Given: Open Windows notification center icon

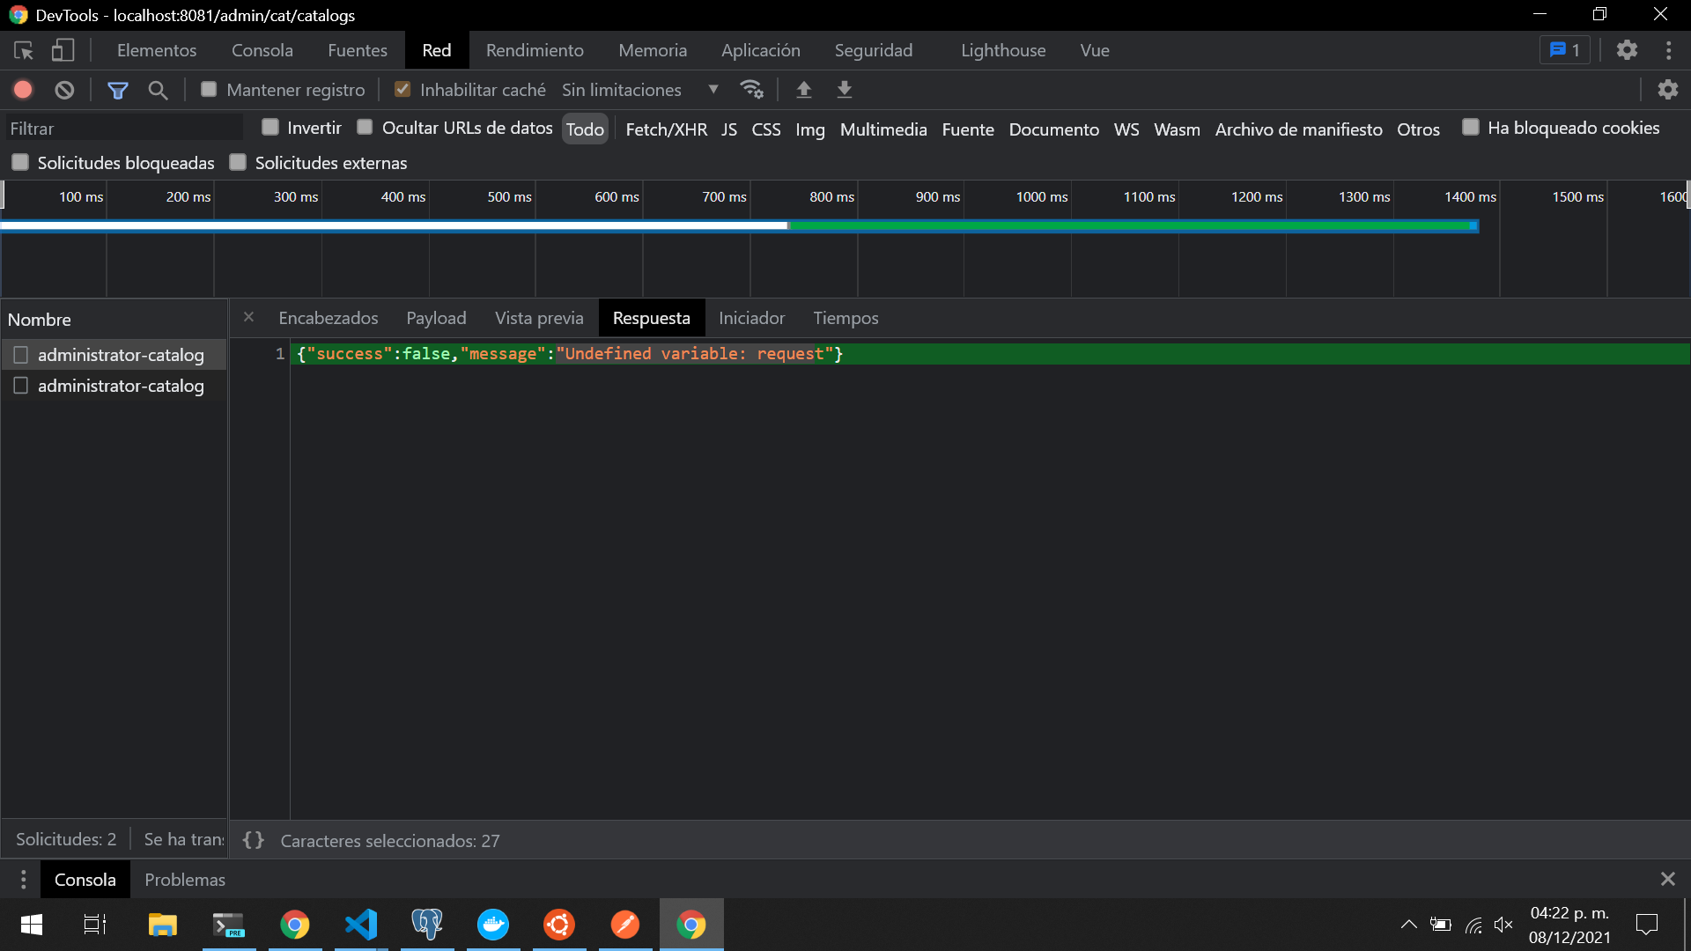Looking at the screenshot, I should click(1646, 925).
